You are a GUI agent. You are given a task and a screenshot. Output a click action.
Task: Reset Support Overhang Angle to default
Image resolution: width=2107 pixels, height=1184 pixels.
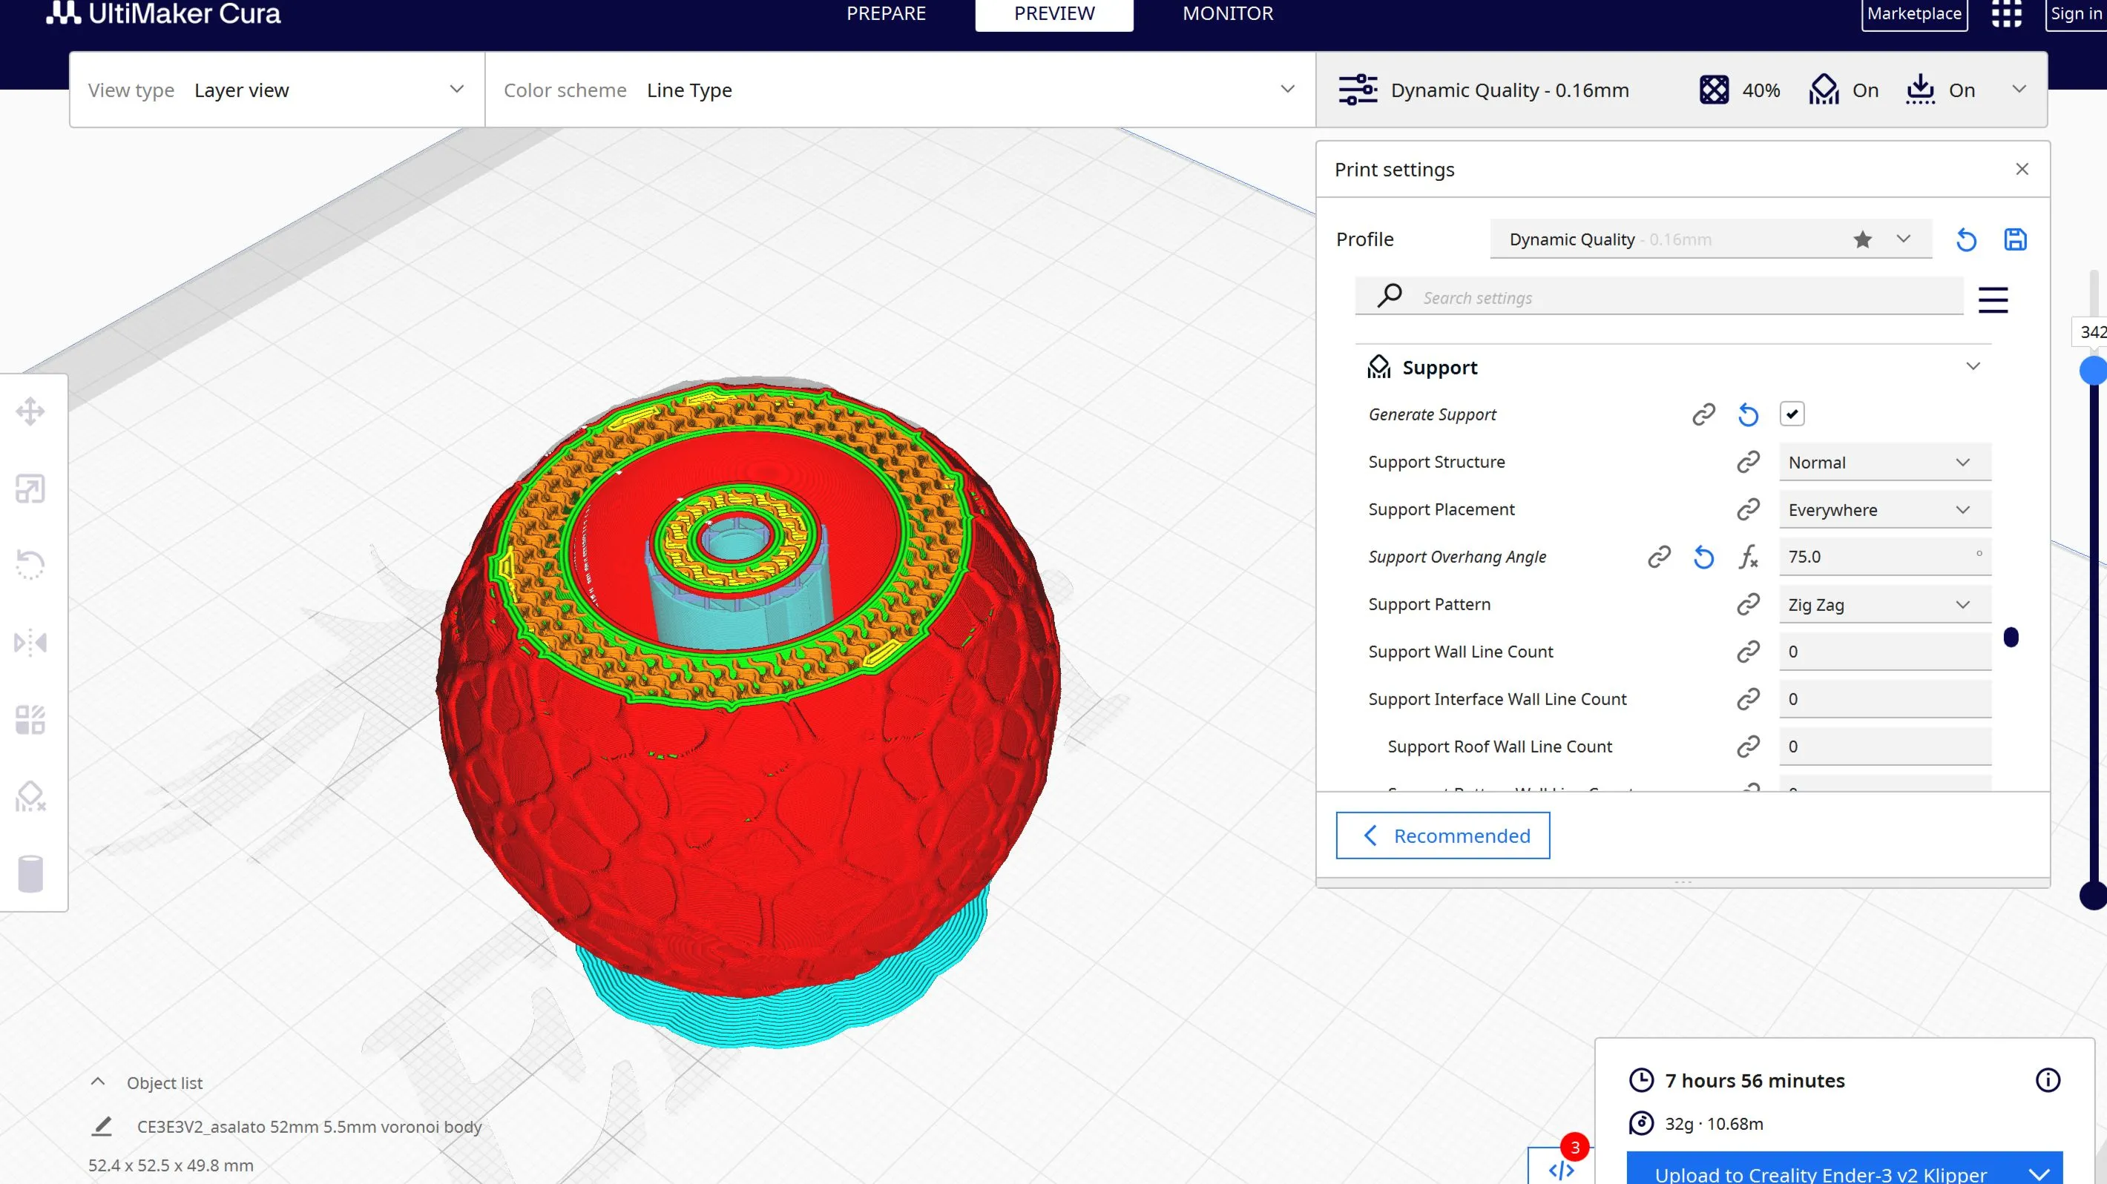point(1703,558)
